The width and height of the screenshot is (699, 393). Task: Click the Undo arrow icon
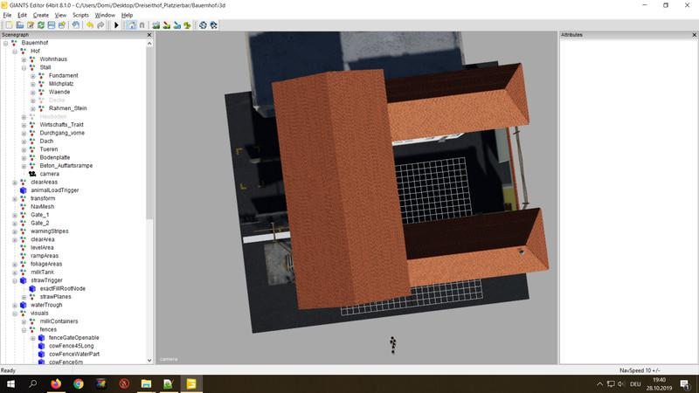pos(89,25)
